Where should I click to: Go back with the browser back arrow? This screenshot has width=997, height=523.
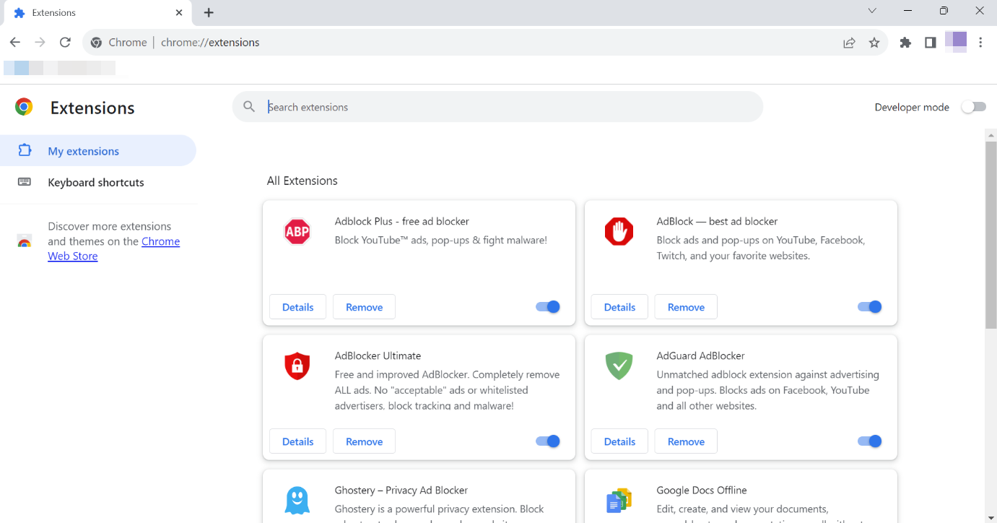click(15, 43)
